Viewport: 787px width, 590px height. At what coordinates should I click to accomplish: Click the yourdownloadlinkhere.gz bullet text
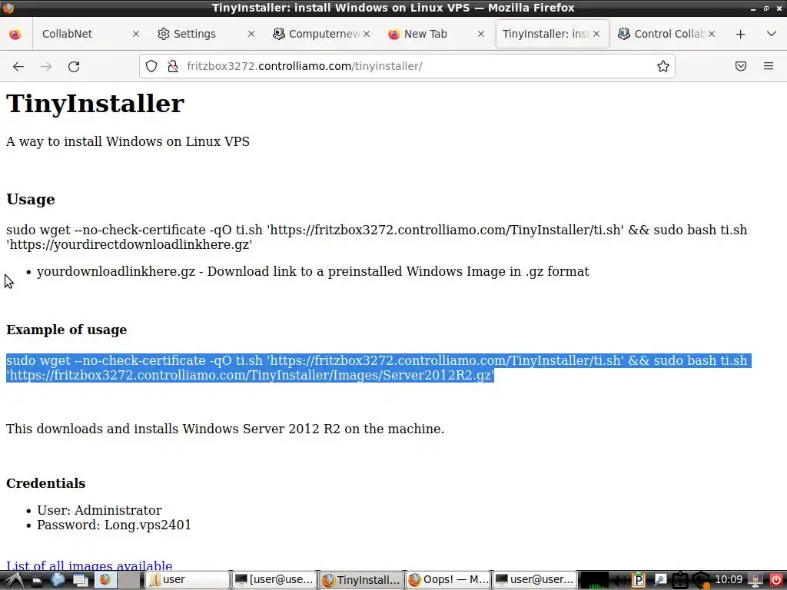(x=313, y=271)
